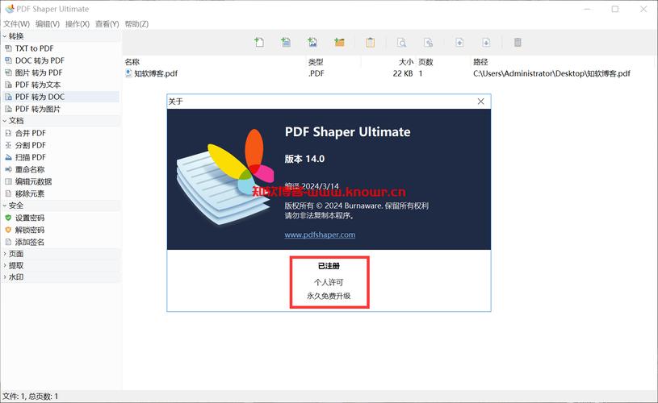Image resolution: width=658 pixels, height=403 pixels.
Task: Click the Add file toolbar icon
Action: pyautogui.click(x=259, y=42)
